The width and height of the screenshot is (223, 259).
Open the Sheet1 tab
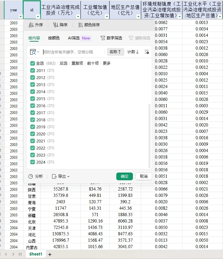tap(36, 254)
